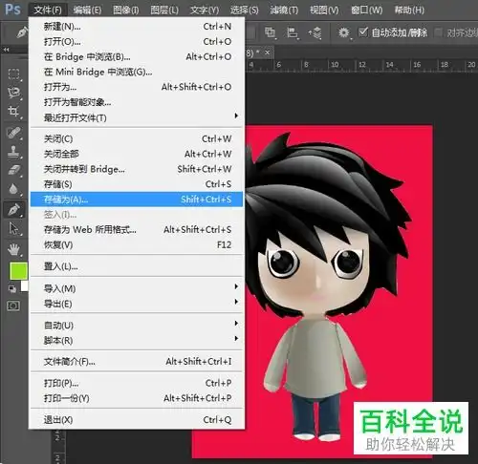Select the Blur tool
The image size is (478, 464).
click(13, 189)
